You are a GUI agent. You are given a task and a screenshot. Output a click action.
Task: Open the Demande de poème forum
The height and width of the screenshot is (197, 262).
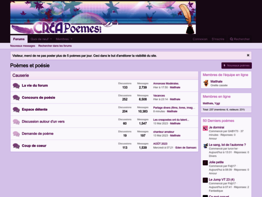click(38, 134)
